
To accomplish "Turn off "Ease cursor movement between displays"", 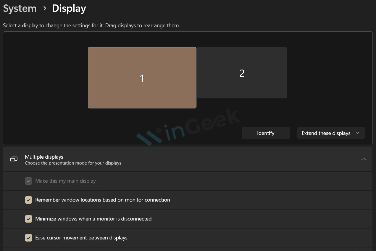I will tap(28, 238).
